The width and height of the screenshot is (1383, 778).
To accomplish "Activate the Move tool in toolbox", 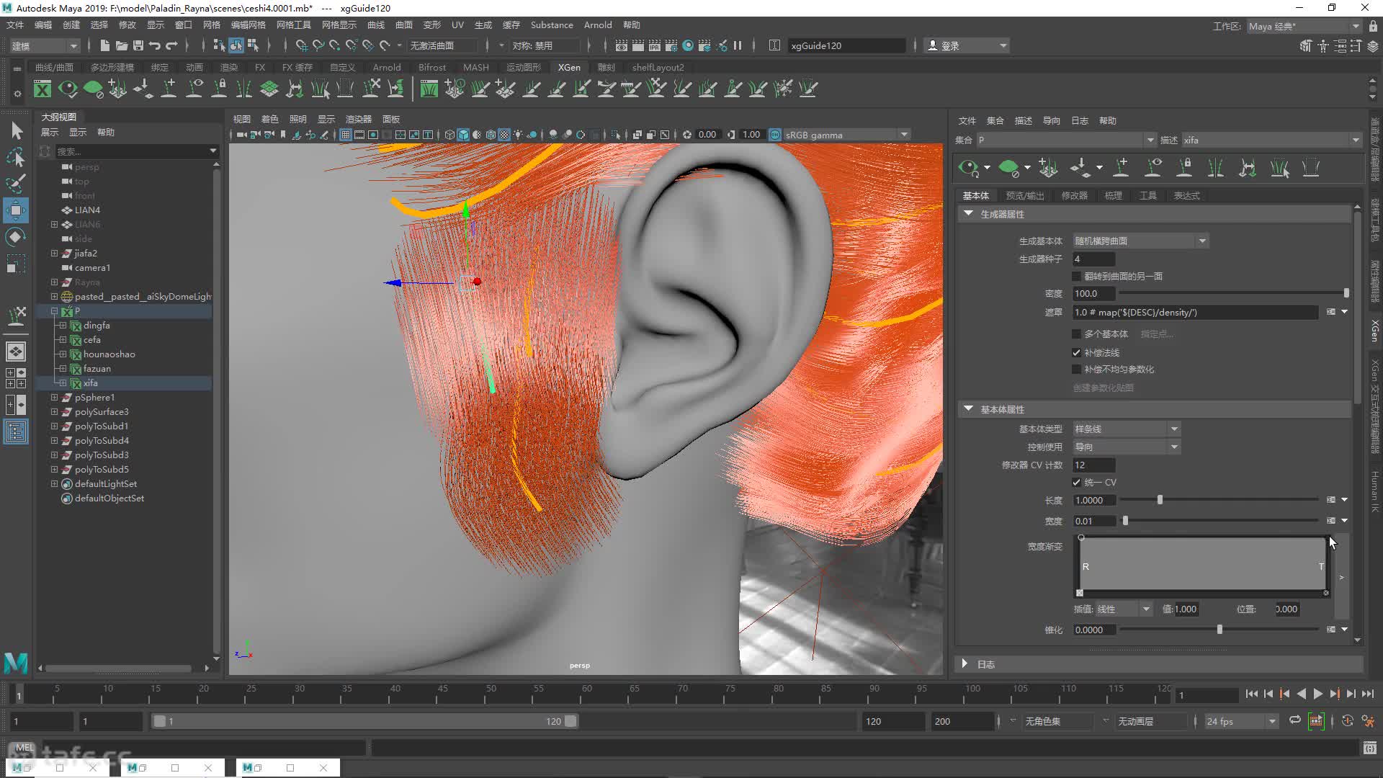I will click(x=17, y=210).
